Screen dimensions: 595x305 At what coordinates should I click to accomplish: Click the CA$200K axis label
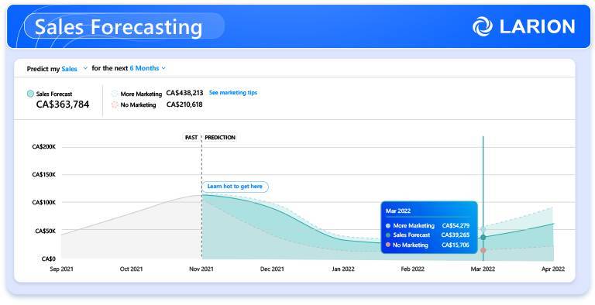coord(43,146)
